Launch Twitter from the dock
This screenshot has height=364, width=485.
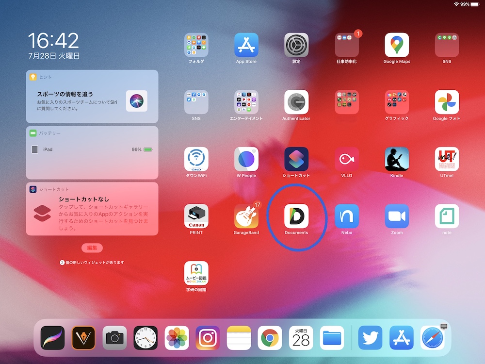pos(370,338)
